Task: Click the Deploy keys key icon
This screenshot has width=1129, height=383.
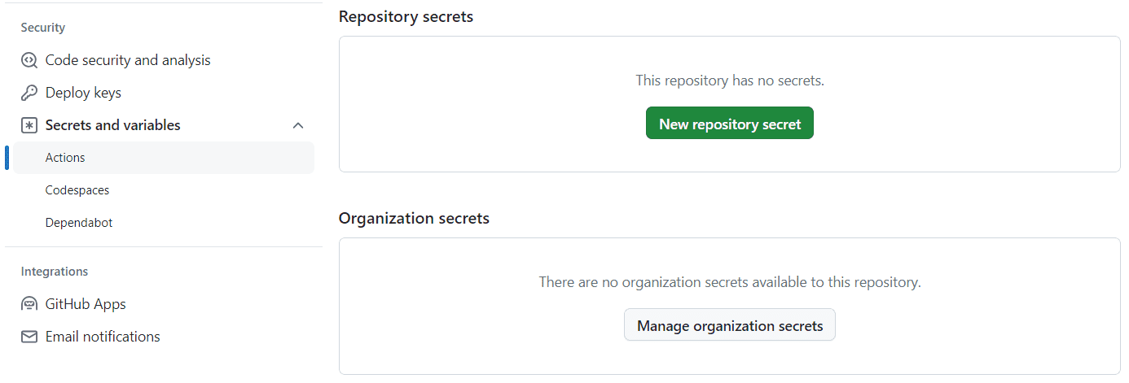Action: coord(29,93)
